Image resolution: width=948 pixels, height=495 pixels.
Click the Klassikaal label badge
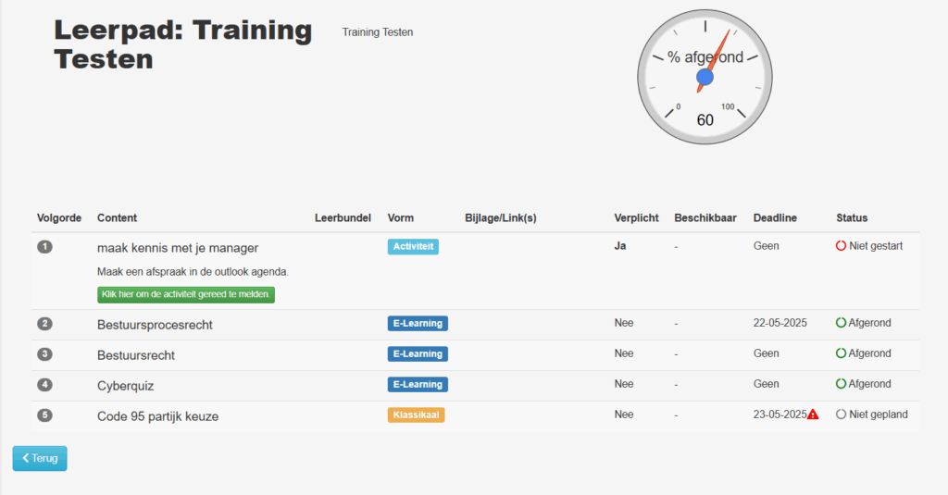click(x=416, y=415)
